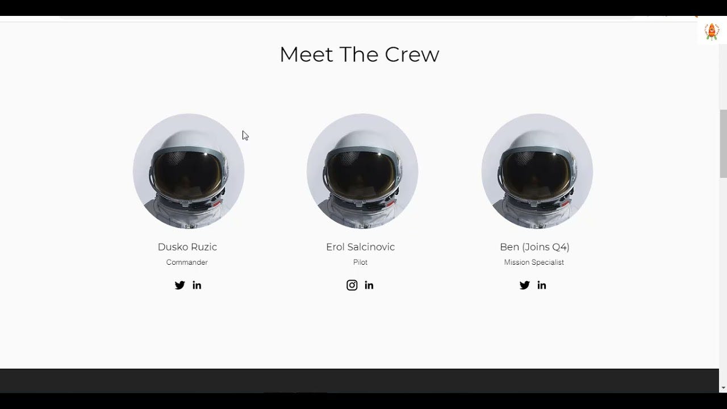
Task: Click the name Ben (Joins Q4)
Action: (x=534, y=247)
